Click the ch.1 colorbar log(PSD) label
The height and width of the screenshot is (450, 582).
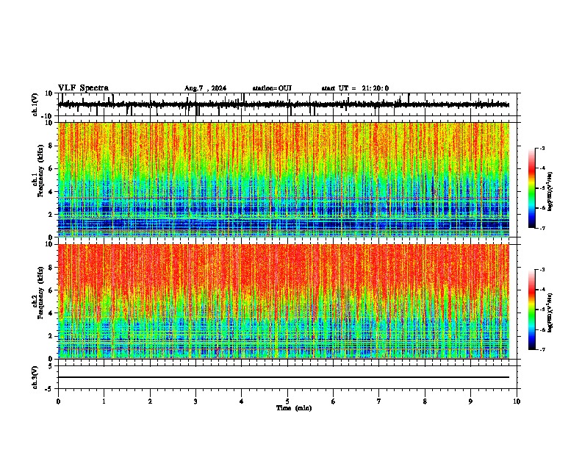pyautogui.click(x=550, y=191)
